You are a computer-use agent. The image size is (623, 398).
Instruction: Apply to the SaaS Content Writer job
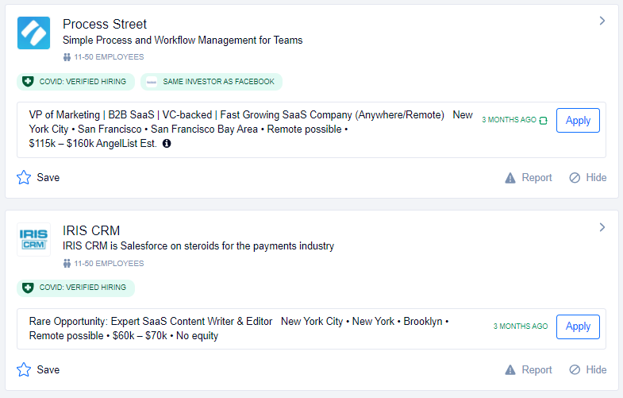click(578, 327)
